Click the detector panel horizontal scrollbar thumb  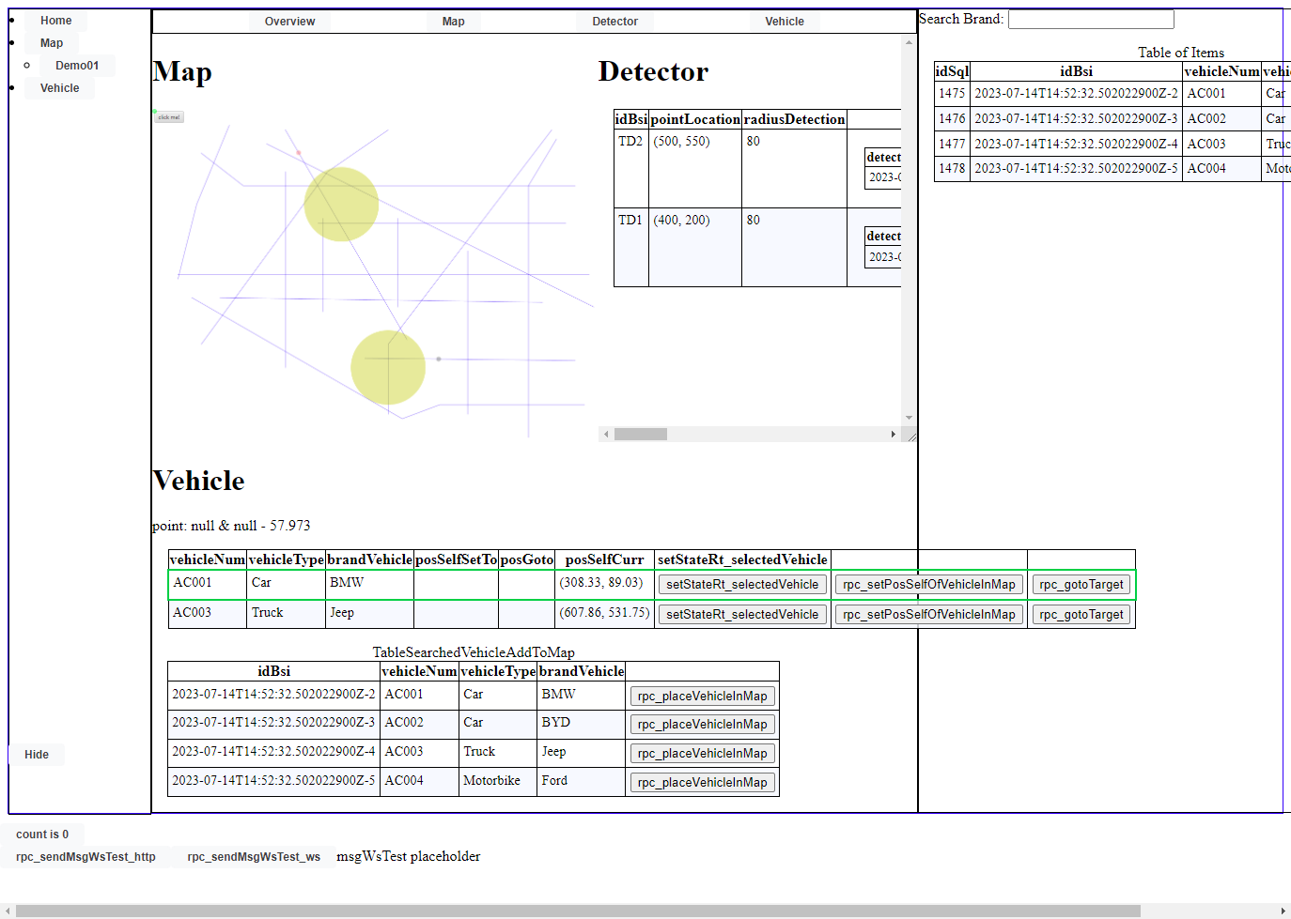click(640, 435)
